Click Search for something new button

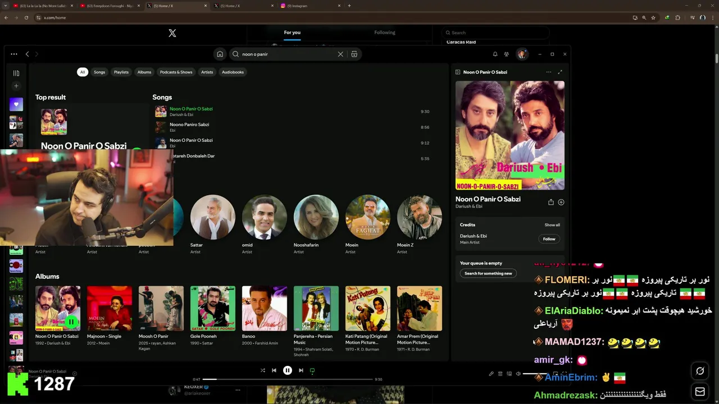488,273
